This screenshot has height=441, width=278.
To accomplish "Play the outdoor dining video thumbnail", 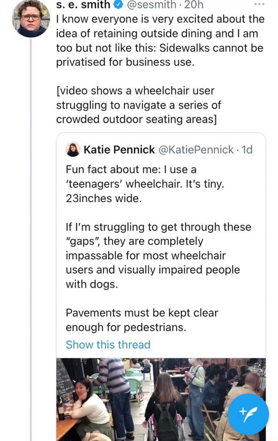I will coord(161,398).
